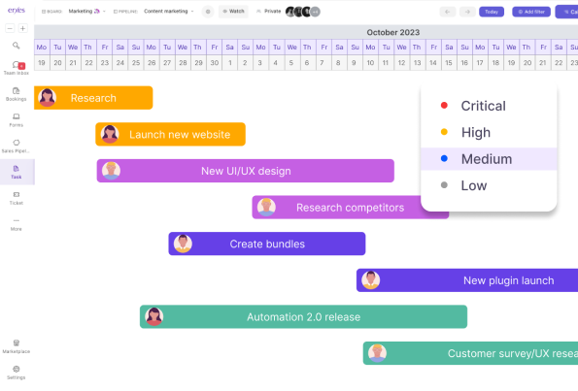Click date 30 in the timeline
Screen dimensions: 578x391
pyautogui.click(x=214, y=63)
